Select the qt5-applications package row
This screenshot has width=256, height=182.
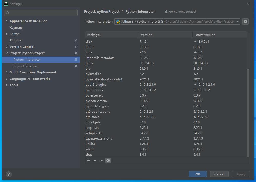point(166,111)
